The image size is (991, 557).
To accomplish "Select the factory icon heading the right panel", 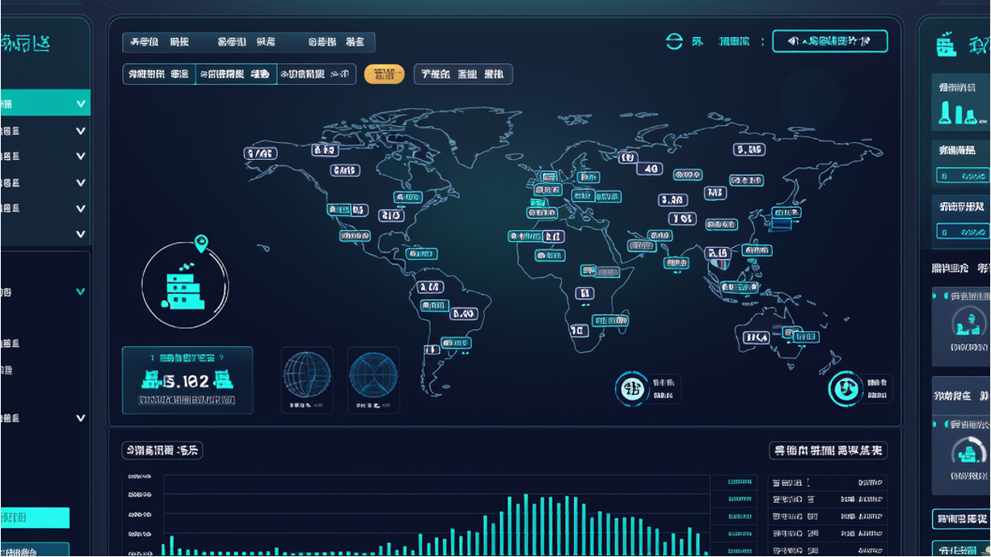I will pyautogui.click(x=946, y=44).
